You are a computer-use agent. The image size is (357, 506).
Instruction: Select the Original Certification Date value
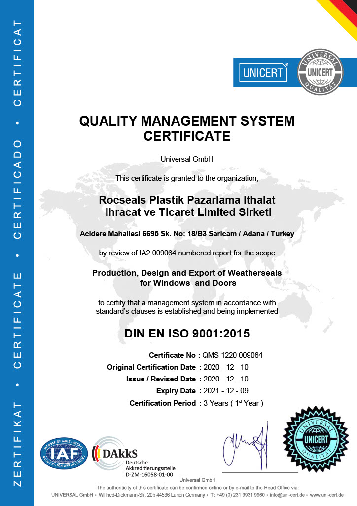[226, 367]
